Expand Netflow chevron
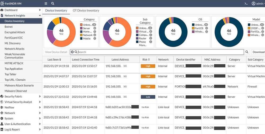The height and width of the screenshot is (134, 265). pyautogui.click(x=40, y=107)
